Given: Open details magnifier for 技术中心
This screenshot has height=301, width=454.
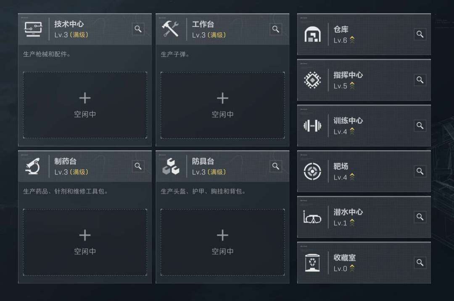Looking at the screenshot, I should tap(138, 29).
